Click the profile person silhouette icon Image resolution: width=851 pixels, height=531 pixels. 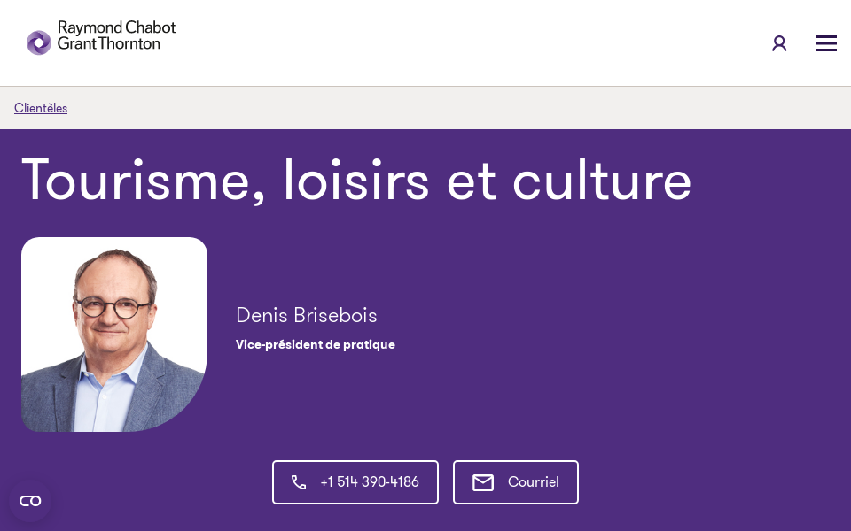click(x=779, y=42)
